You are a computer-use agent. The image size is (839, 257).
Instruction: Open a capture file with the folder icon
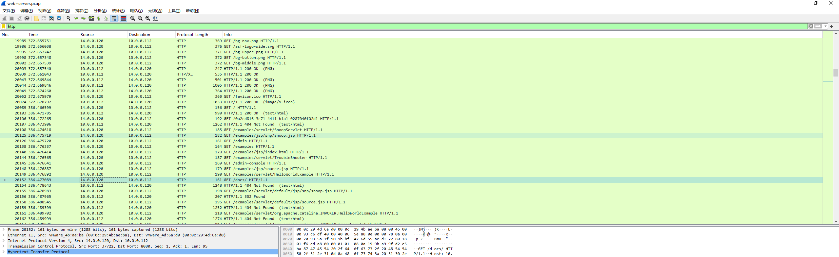(36, 18)
